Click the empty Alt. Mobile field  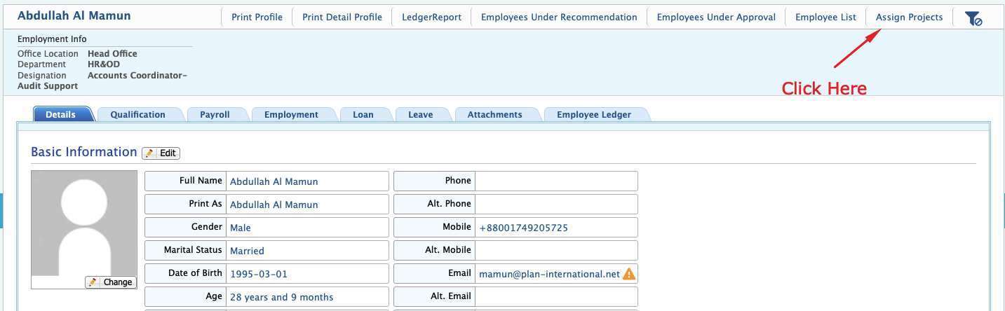tap(556, 251)
